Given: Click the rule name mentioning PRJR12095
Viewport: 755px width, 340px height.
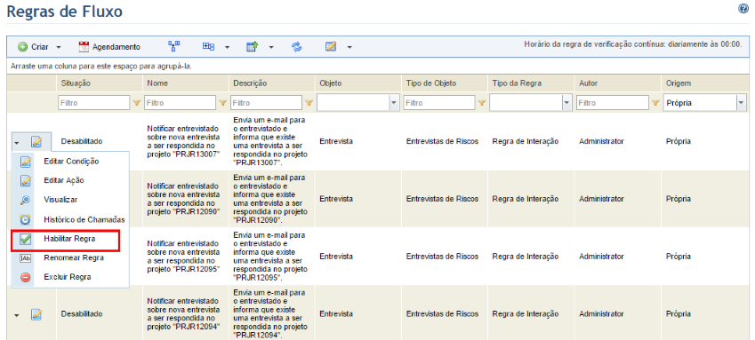Looking at the screenshot, I should click(183, 256).
